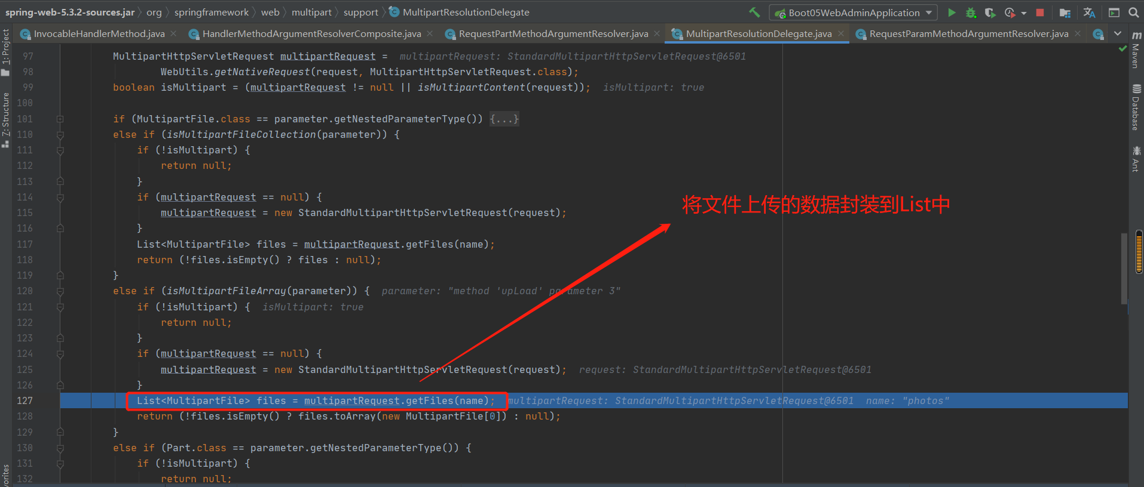This screenshot has height=487, width=1144.
Task: Open the Boot05WebAdminApplication run configuration dropdown
Action: tap(853, 13)
